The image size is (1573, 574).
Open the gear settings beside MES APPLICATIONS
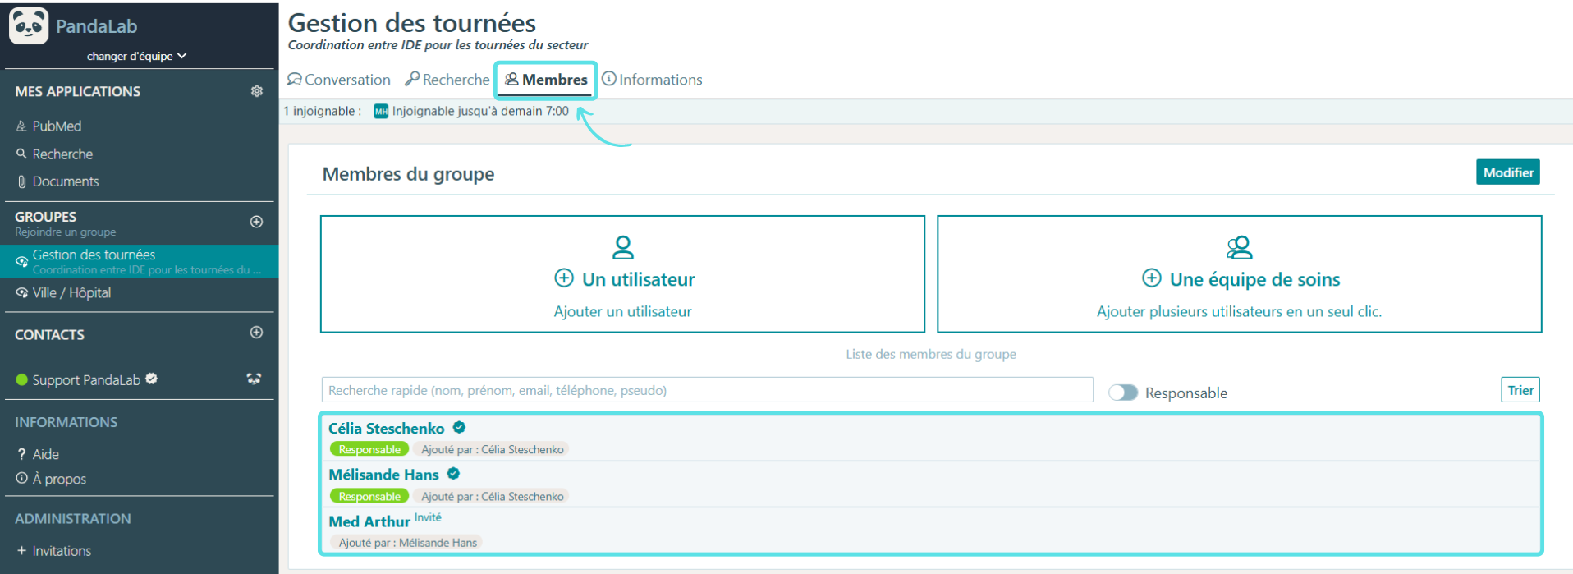257,91
